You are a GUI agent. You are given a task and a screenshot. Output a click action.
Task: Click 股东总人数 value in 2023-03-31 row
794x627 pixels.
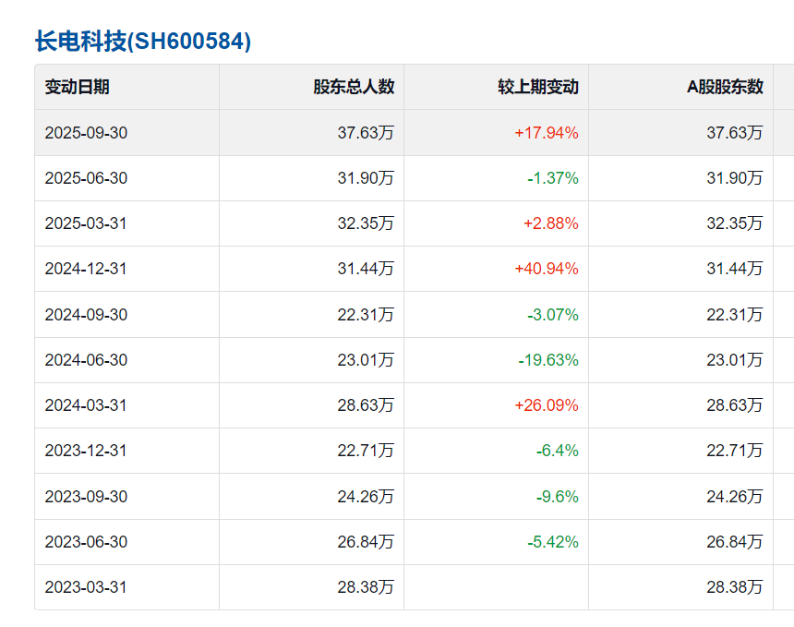366,587
